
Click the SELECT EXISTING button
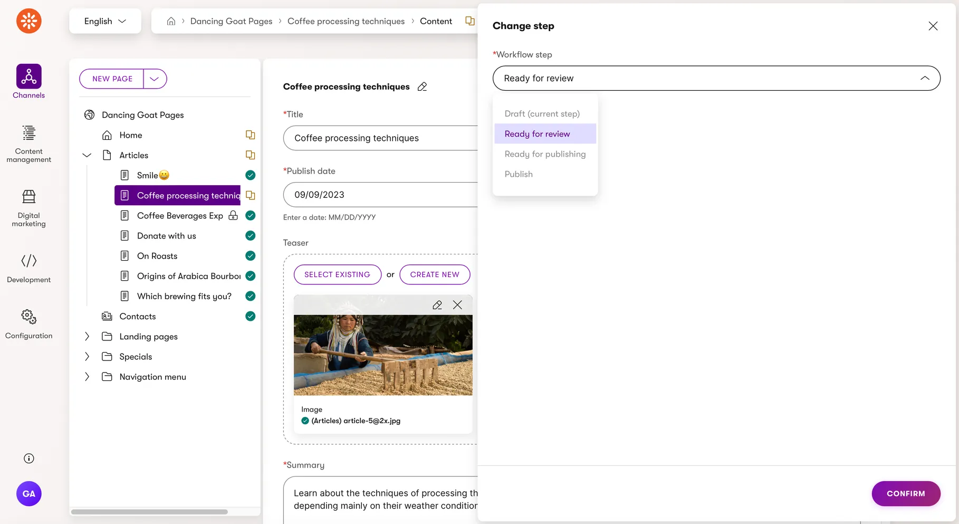[337, 274]
